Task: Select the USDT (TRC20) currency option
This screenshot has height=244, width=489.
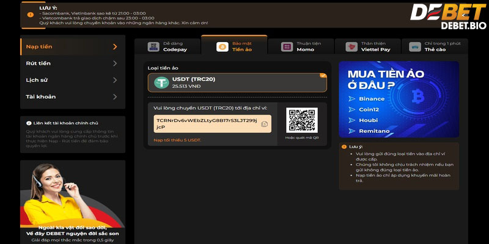Action: 237,82
